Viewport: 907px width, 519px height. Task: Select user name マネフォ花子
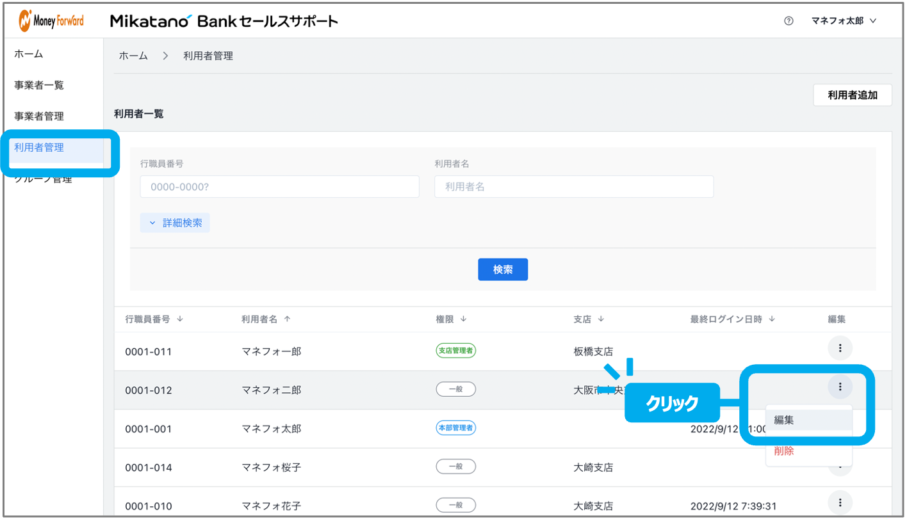(272, 506)
